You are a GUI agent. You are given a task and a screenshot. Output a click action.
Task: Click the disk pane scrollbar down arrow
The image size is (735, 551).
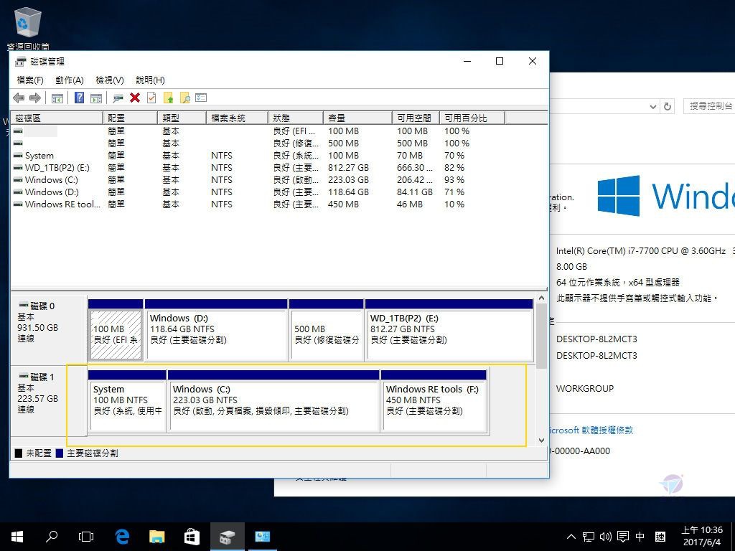541,441
